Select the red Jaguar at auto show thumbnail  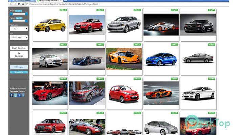[50, 93]
